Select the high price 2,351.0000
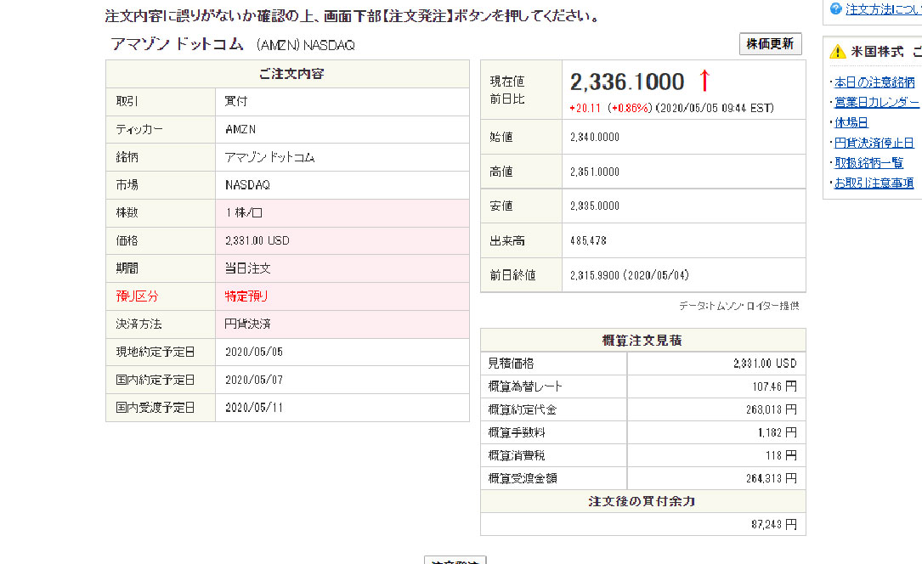 point(595,172)
